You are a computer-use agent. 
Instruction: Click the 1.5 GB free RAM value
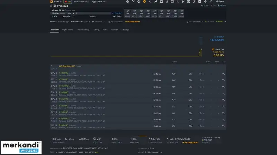click(x=133, y=139)
